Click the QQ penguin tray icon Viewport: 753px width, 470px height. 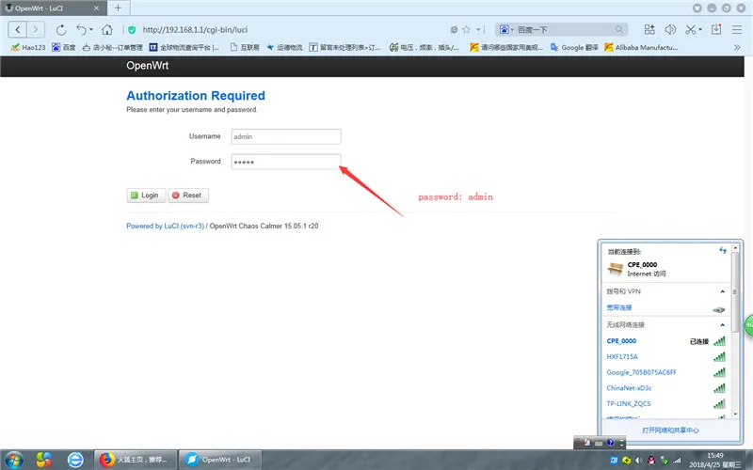tap(651, 461)
